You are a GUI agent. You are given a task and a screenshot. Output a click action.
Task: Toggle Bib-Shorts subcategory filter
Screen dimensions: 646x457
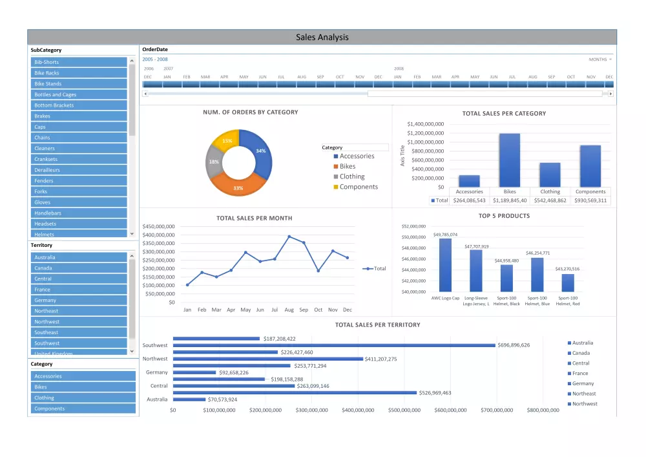click(x=79, y=62)
